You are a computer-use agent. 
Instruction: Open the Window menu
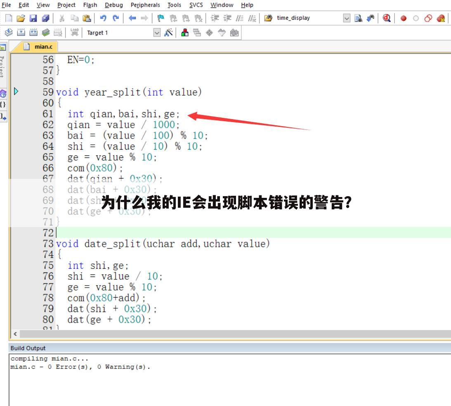[222, 5]
